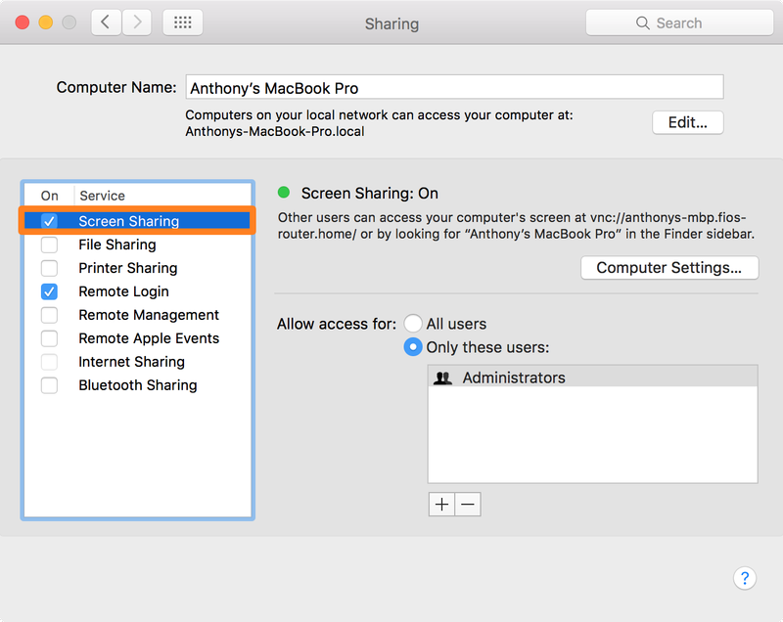
Task: Select the File Sharing service row
Action: pyautogui.click(x=137, y=244)
